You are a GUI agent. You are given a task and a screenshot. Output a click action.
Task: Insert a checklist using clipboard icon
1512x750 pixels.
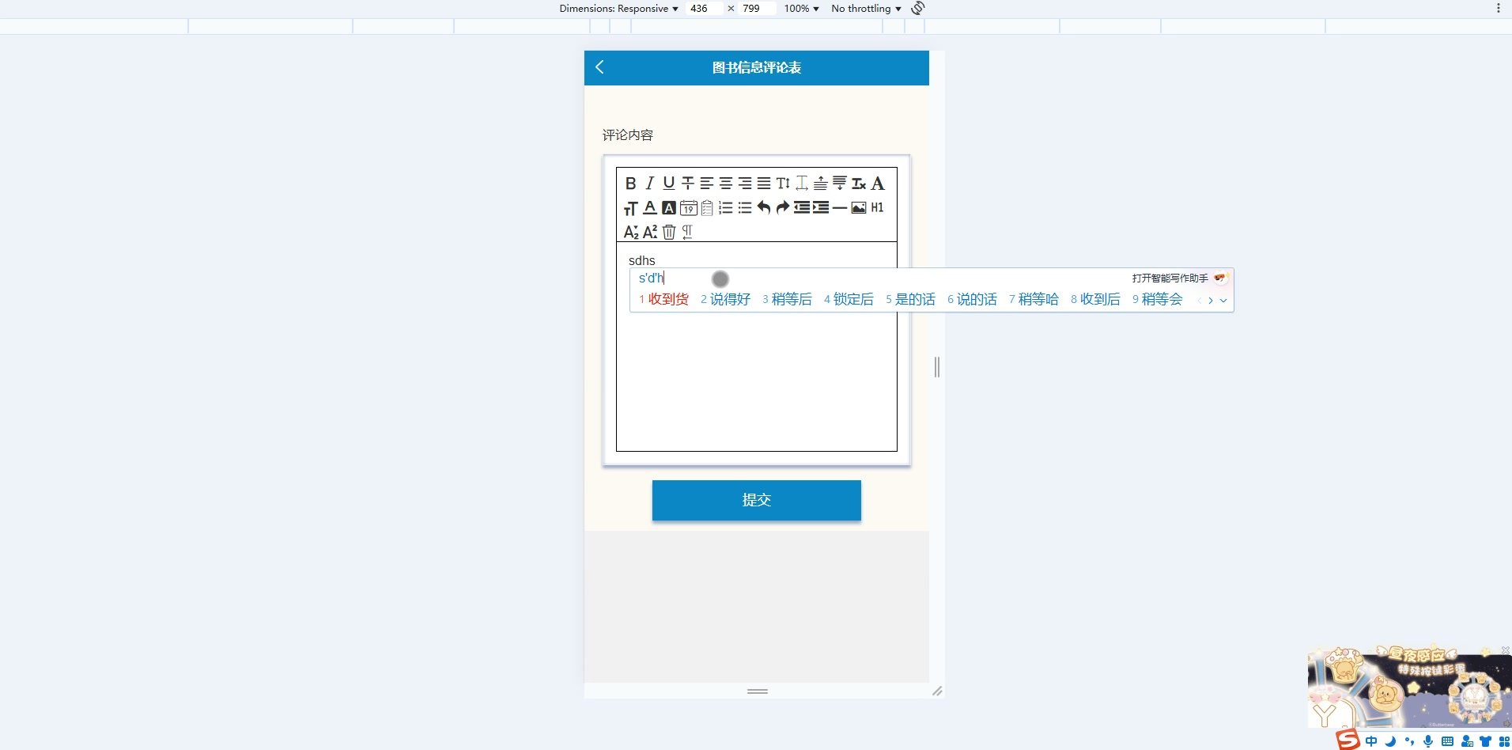tap(707, 208)
